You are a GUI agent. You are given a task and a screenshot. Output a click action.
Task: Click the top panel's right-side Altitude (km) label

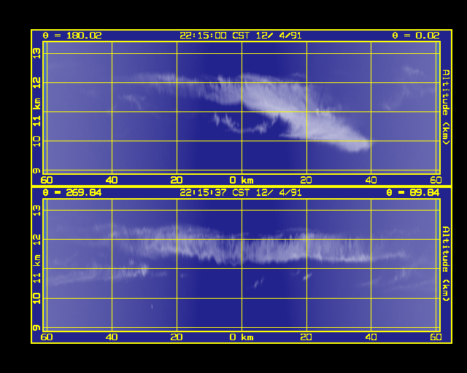(446, 107)
